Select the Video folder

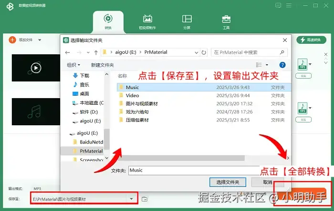132,96
